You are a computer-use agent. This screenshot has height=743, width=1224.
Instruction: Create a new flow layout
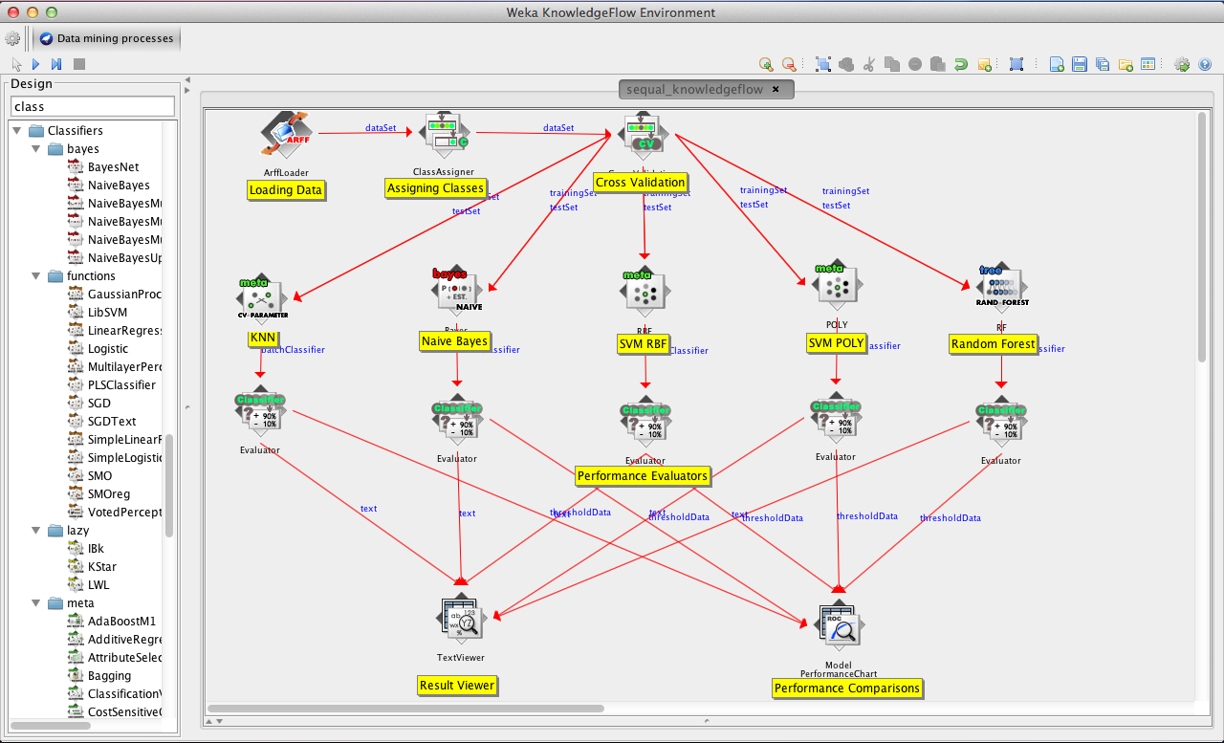click(1057, 64)
